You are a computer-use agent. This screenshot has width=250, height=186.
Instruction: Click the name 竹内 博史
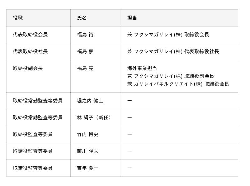(87, 135)
